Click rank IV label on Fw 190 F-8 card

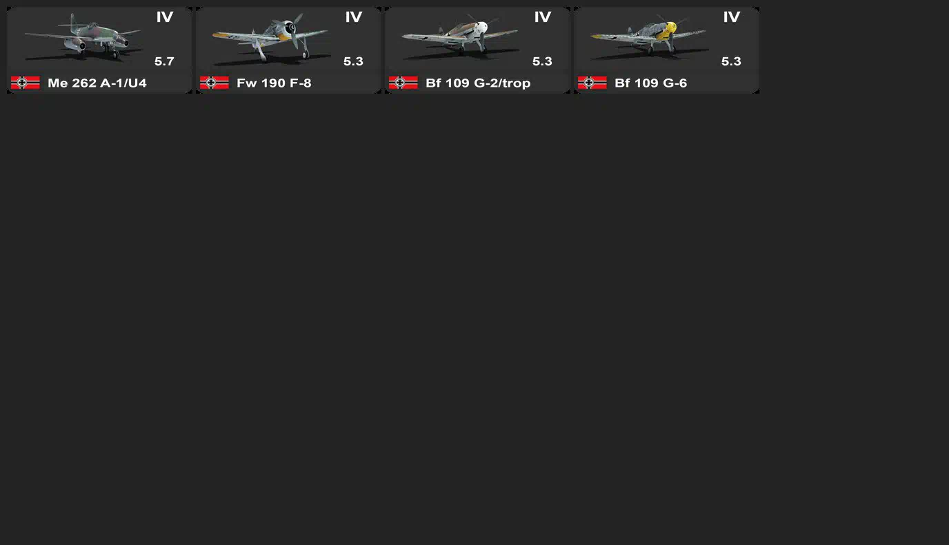tap(354, 17)
